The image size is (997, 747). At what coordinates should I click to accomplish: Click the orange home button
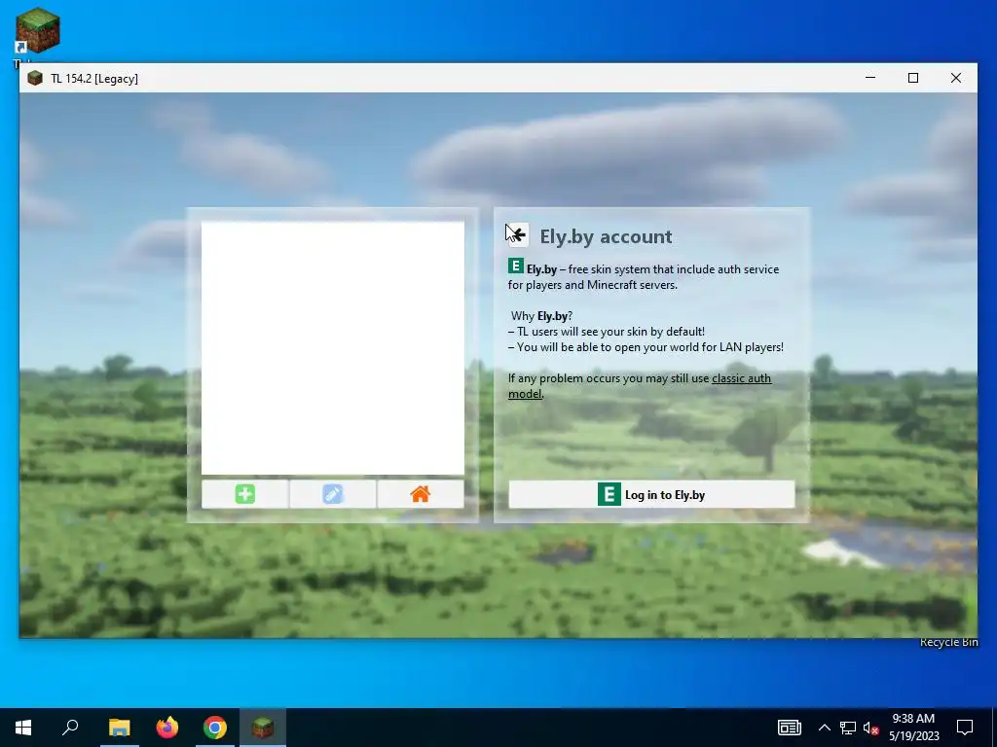coord(421,494)
